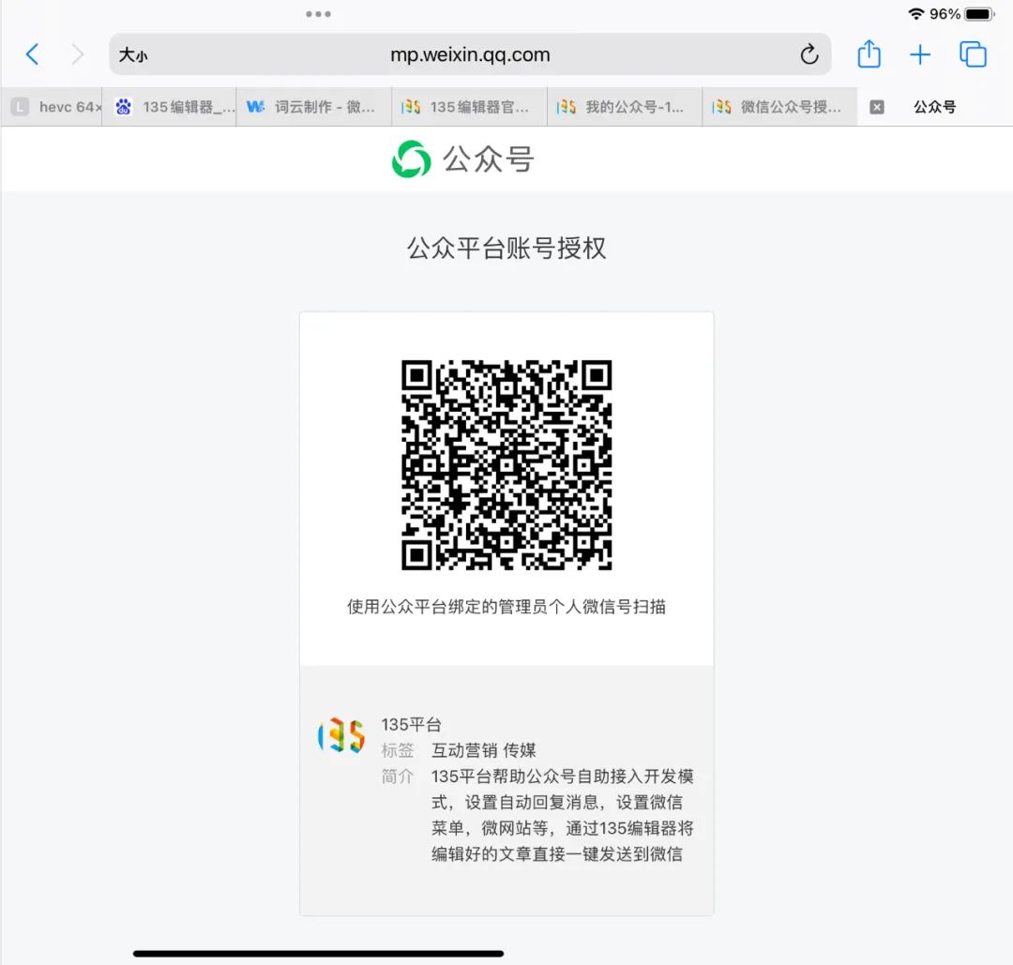Go back to the previous page
Screen dimensions: 1013x965
tap(32, 54)
